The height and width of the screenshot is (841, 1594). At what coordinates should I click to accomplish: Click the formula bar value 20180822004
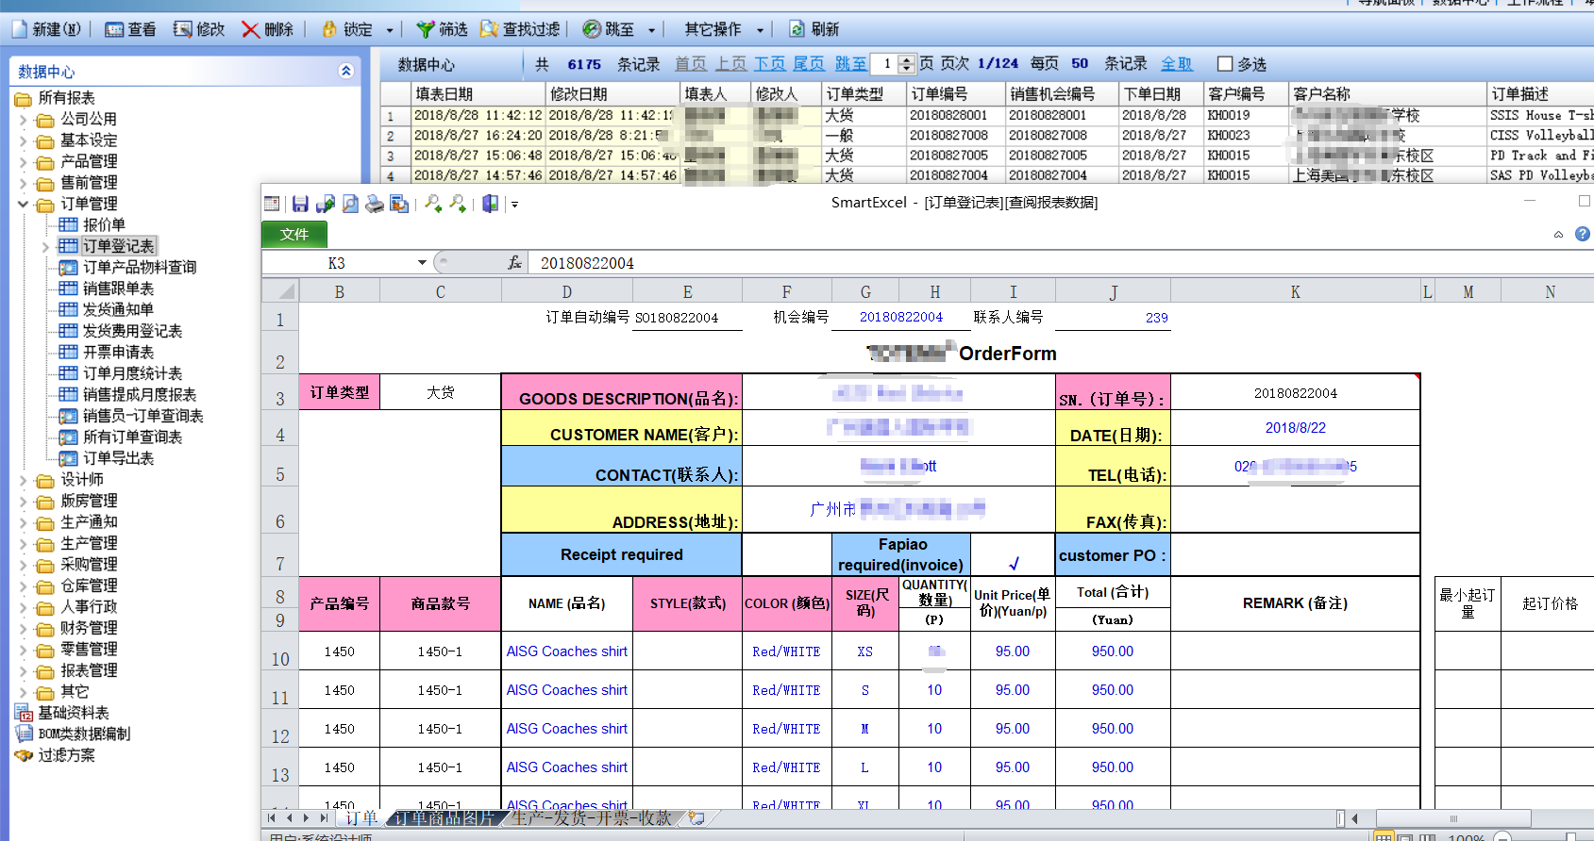click(x=587, y=263)
